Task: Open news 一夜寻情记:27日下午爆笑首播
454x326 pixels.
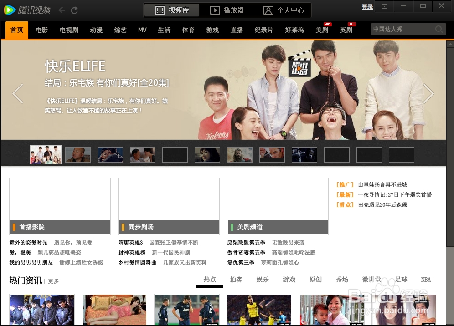Action: click(x=395, y=195)
